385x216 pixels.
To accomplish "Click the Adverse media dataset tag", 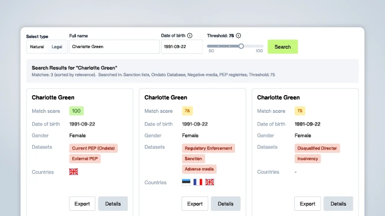I will tap(199, 169).
